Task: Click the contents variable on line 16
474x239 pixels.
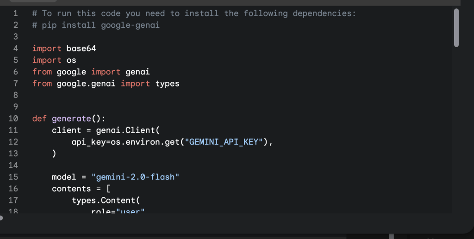Action: point(71,189)
